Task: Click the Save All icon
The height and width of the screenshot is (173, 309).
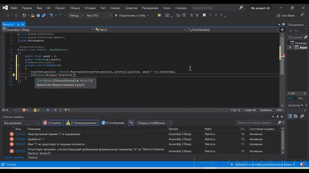Action: [44, 15]
